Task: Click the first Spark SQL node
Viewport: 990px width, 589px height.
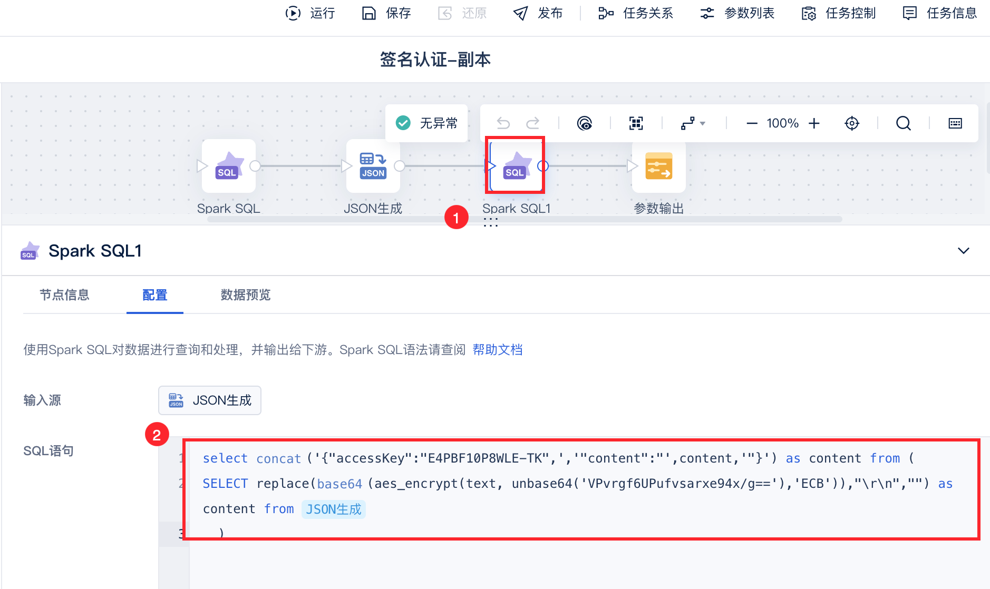Action: coord(229,166)
